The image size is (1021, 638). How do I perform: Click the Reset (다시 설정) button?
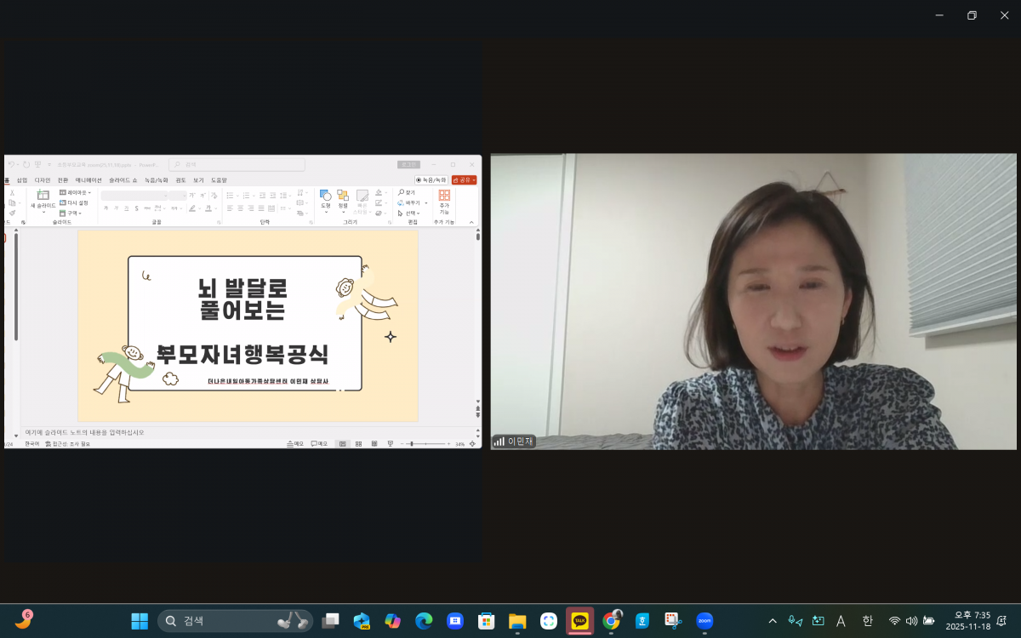click(x=75, y=203)
